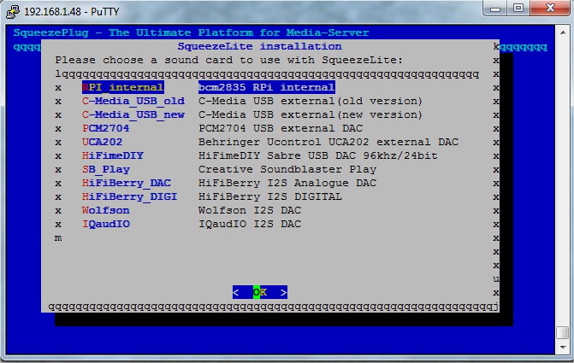The width and height of the screenshot is (574, 363).
Task: Pick the HiFimeDIY menu entry
Action: (113, 155)
